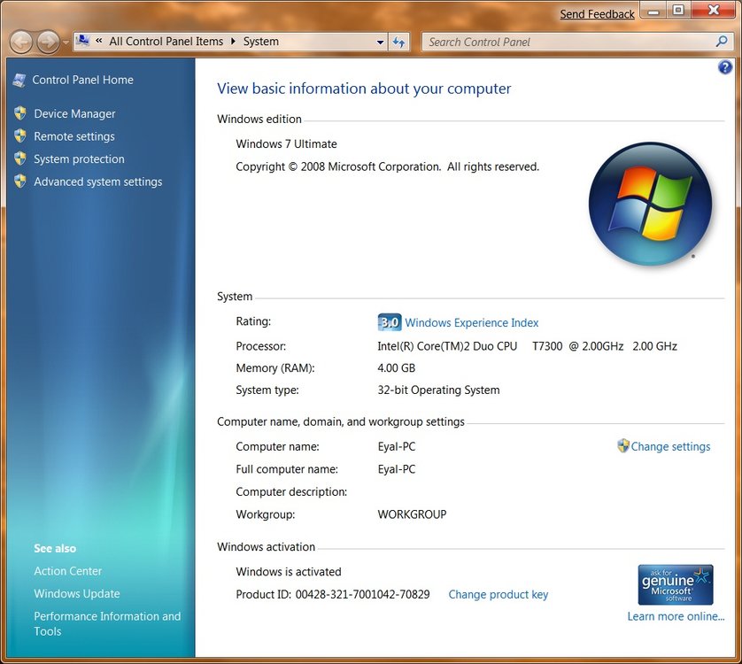
Task: Open System protection
Action: coord(79,159)
